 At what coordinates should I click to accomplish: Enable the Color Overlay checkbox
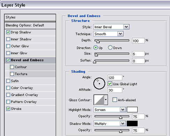pyautogui.click(x=8, y=88)
